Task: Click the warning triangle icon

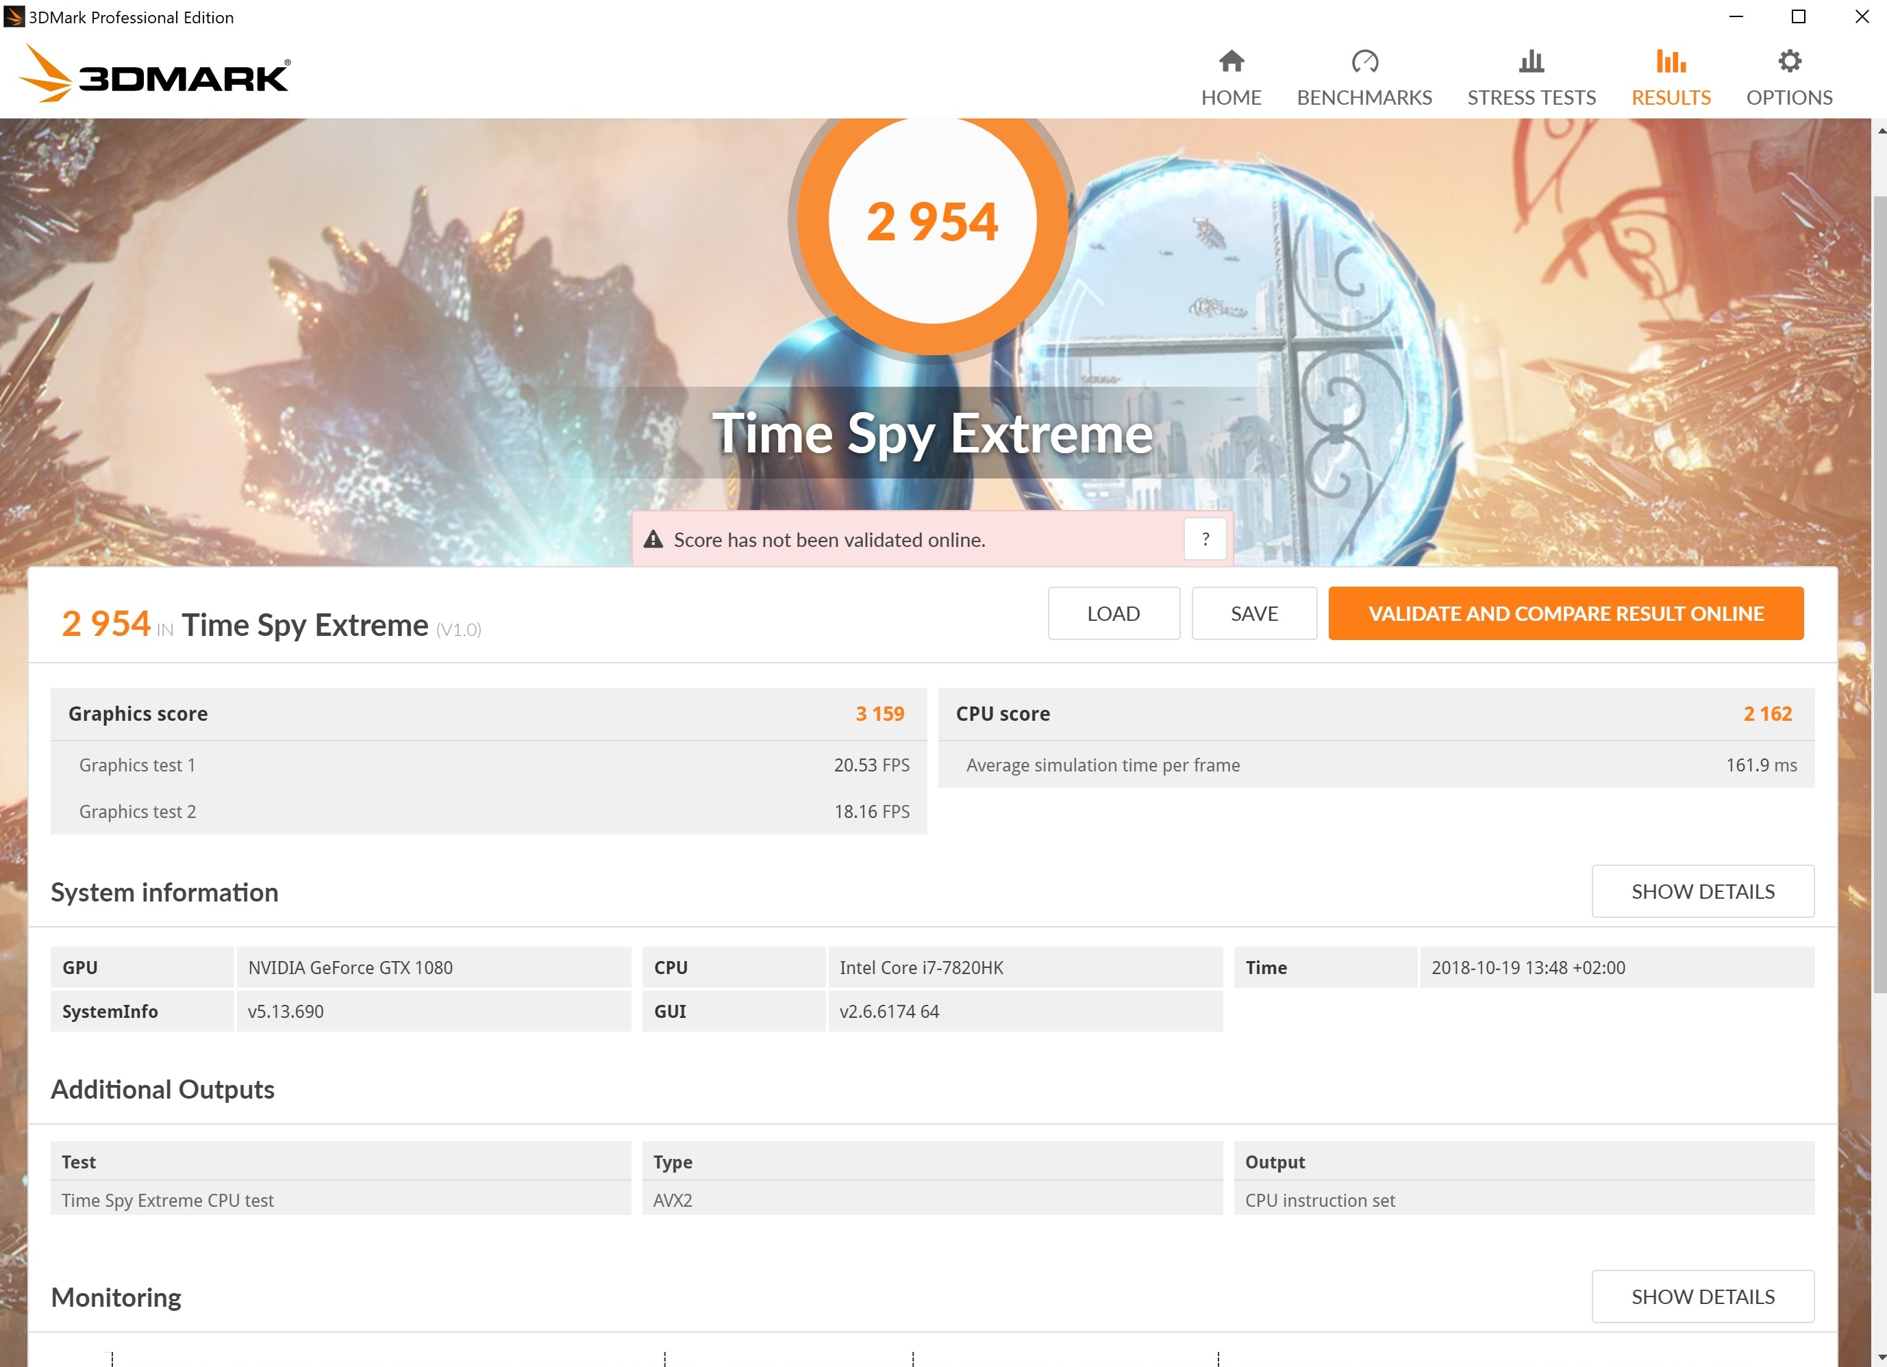Action: click(x=653, y=539)
